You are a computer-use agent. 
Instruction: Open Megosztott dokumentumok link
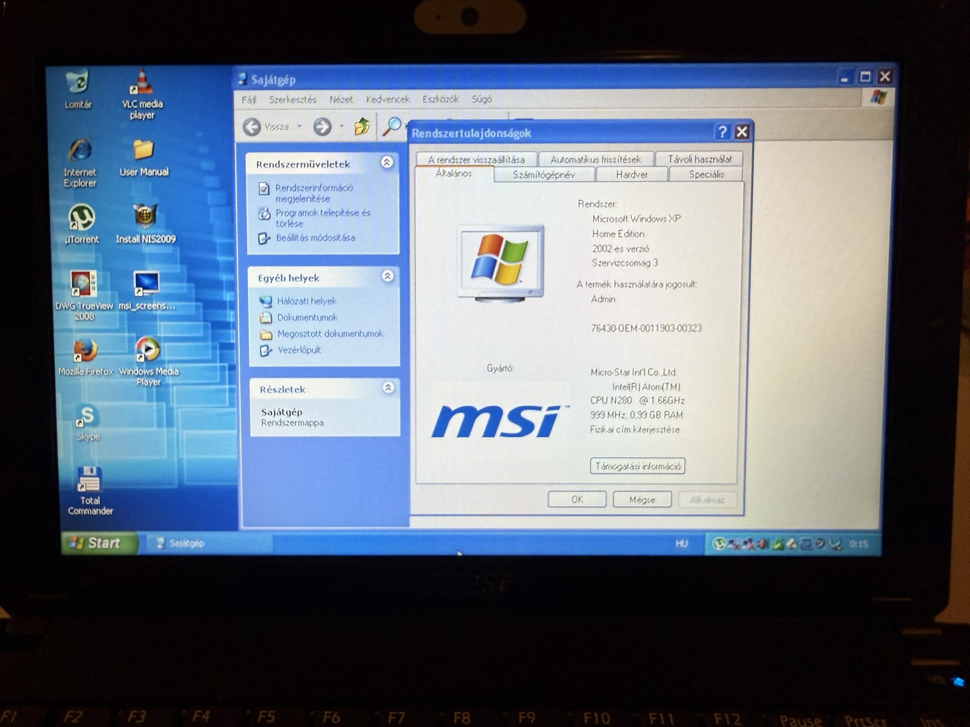(330, 333)
